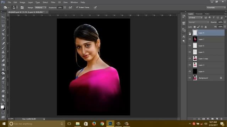
Task: Open the Essentials workspace dropdown
Action: (x=216, y=7)
